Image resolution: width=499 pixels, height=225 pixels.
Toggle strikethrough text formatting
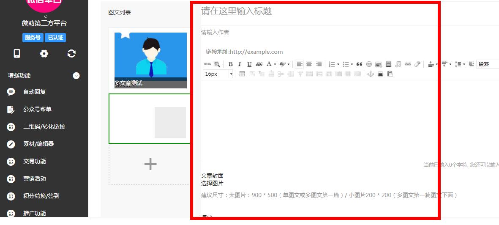[259, 64]
